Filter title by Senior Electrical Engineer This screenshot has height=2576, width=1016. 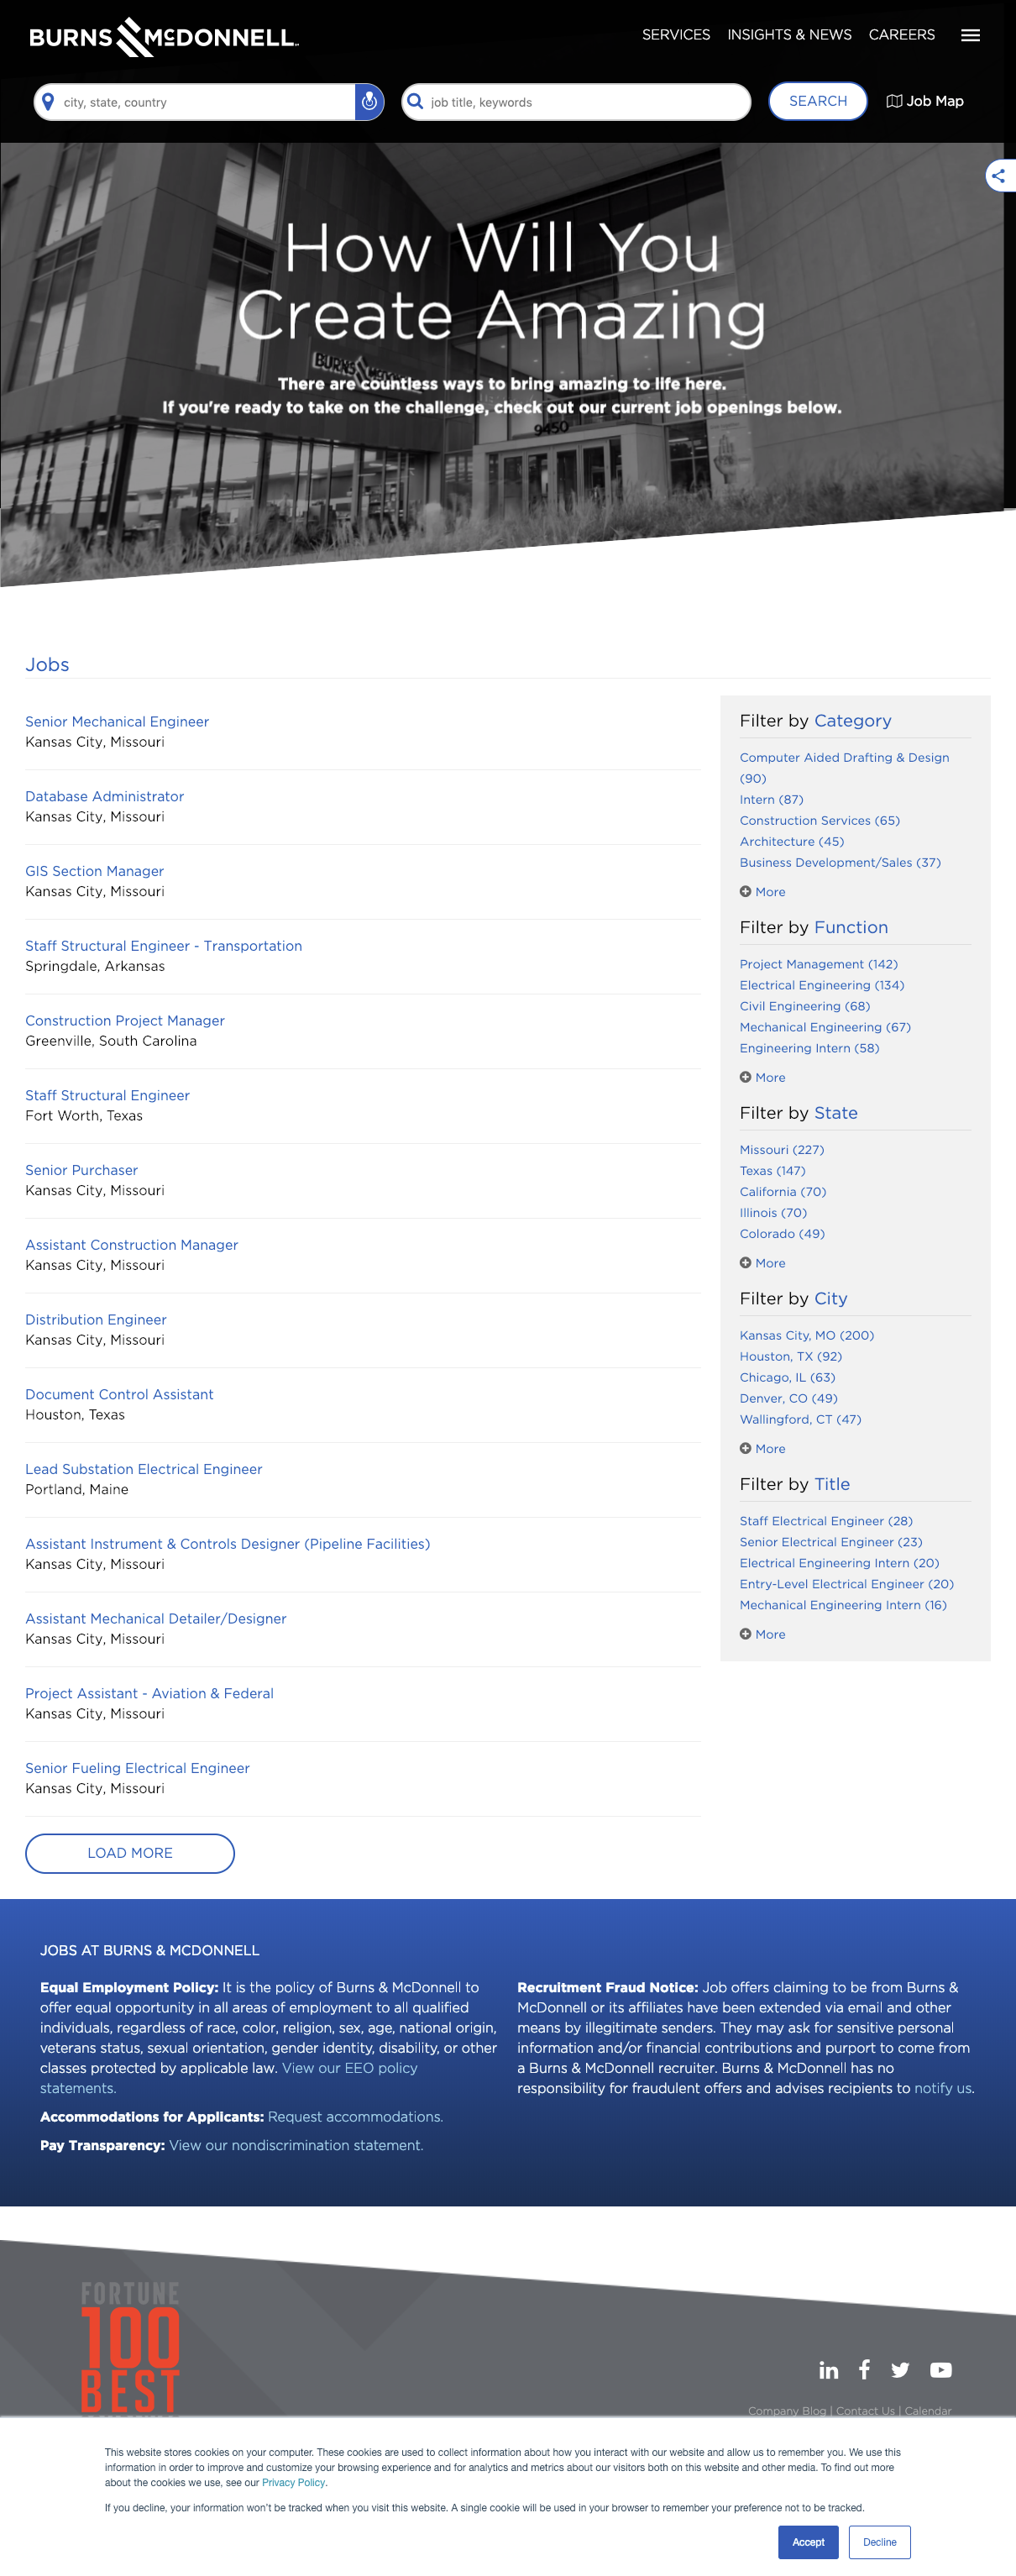click(x=831, y=1543)
